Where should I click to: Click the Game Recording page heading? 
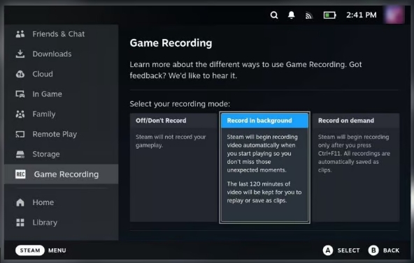[x=171, y=43]
